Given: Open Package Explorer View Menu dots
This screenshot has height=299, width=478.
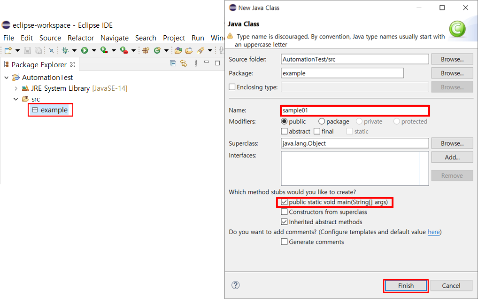Looking at the screenshot, I should [x=196, y=63].
